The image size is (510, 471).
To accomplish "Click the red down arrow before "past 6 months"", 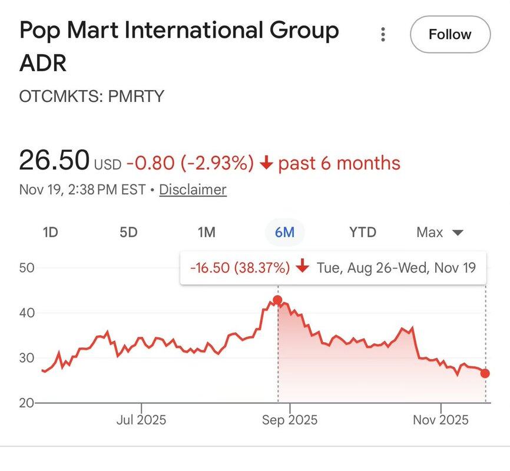I will (266, 163).
